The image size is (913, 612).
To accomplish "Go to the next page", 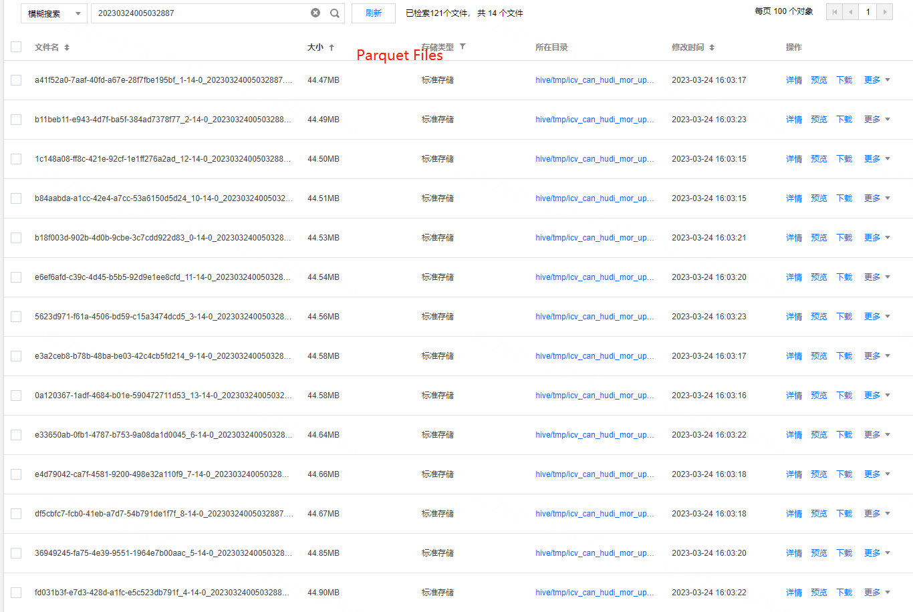I will 885,12.
